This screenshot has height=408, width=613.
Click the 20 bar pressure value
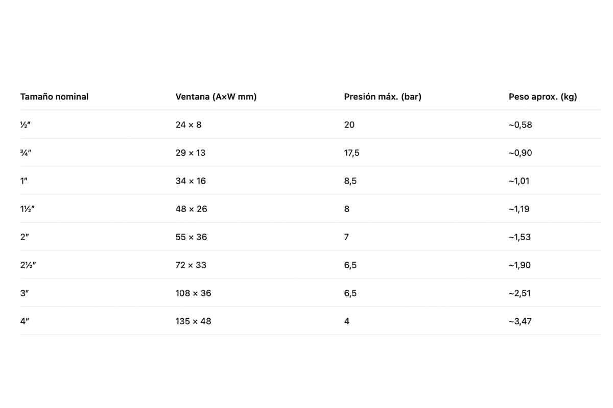click(x=349, y=124)
